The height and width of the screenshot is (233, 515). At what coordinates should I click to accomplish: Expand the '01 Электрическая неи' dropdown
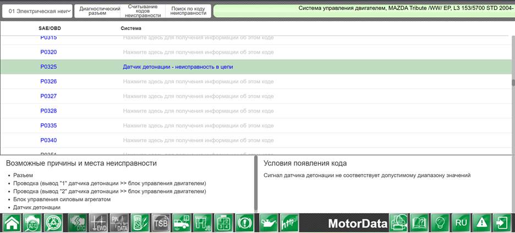[x=37, y=11]
